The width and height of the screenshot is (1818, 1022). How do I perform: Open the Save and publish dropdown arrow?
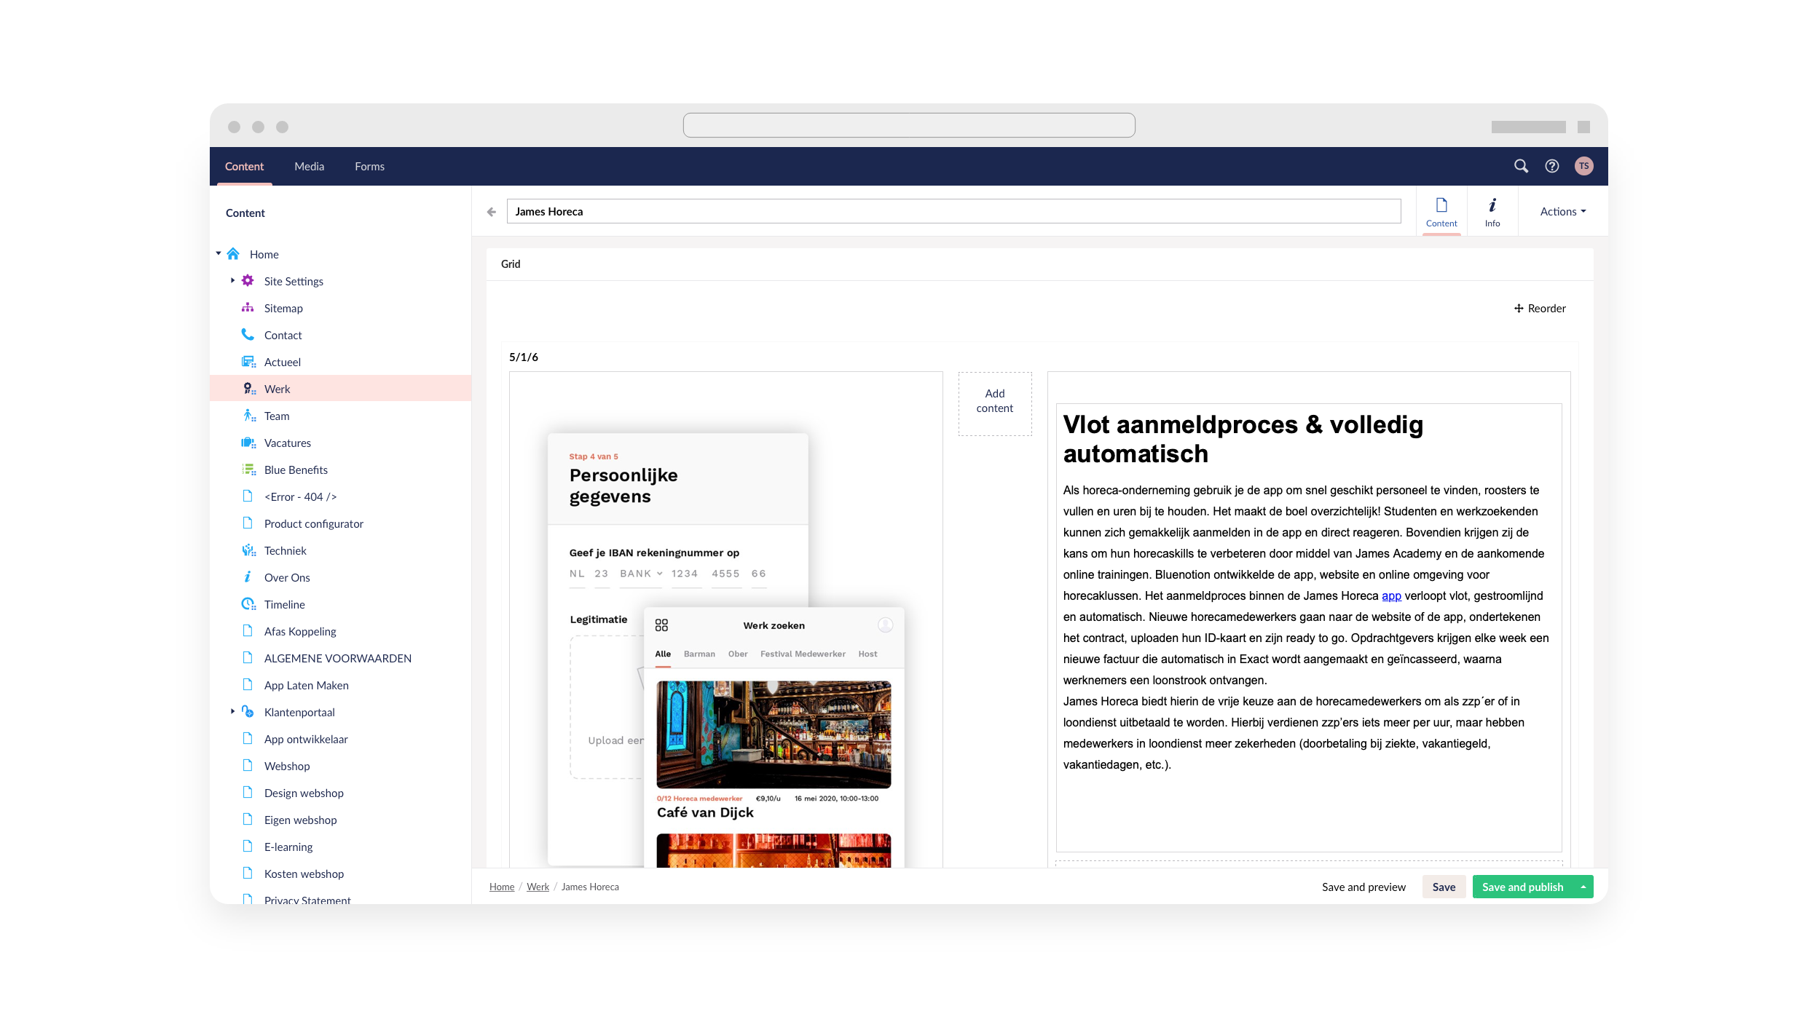pyautogui.click(x=1583, y=887)
